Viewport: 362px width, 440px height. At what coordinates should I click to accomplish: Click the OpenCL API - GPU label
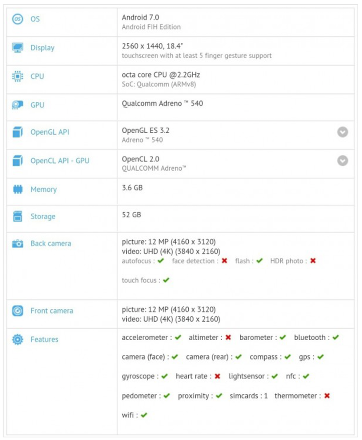coord(60,161)
